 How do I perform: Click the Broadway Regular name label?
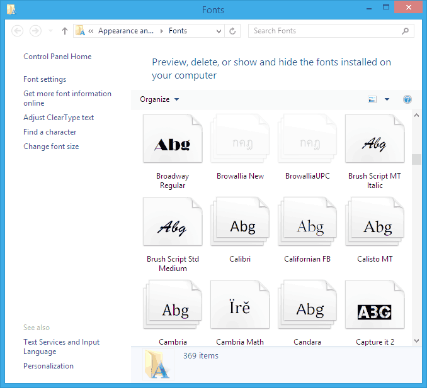(173, 181)
